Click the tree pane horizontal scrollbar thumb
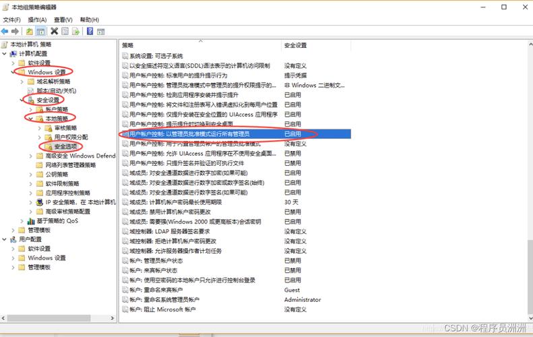Viewport: 533px width, 337px height. pyautogui.click(x=49, y=318)
